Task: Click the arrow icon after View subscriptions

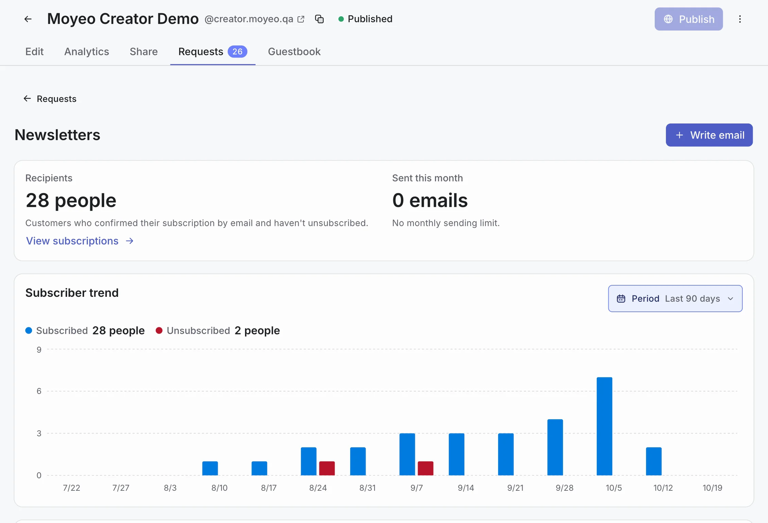Action: click(x=129, y=241)
